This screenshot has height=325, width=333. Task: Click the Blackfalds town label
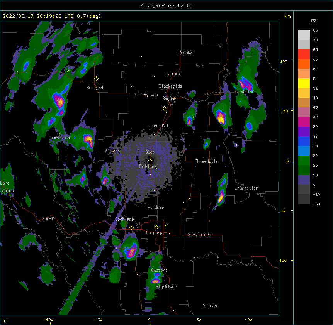(x=170, y=86)
